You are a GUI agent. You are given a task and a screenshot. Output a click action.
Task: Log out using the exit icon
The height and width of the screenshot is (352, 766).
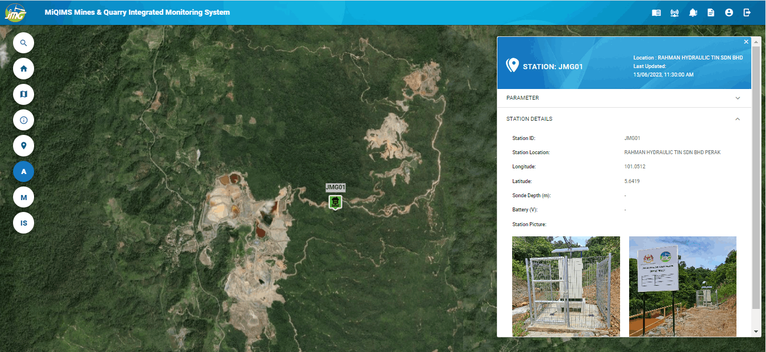point(747,12)
